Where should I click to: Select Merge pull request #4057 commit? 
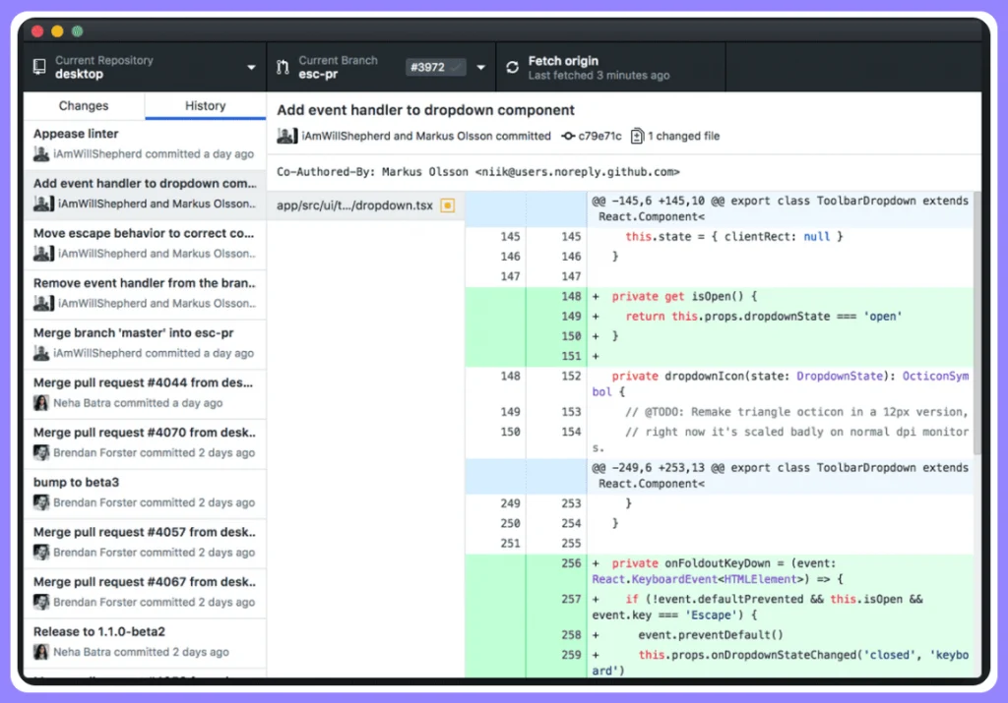point(145,543)
